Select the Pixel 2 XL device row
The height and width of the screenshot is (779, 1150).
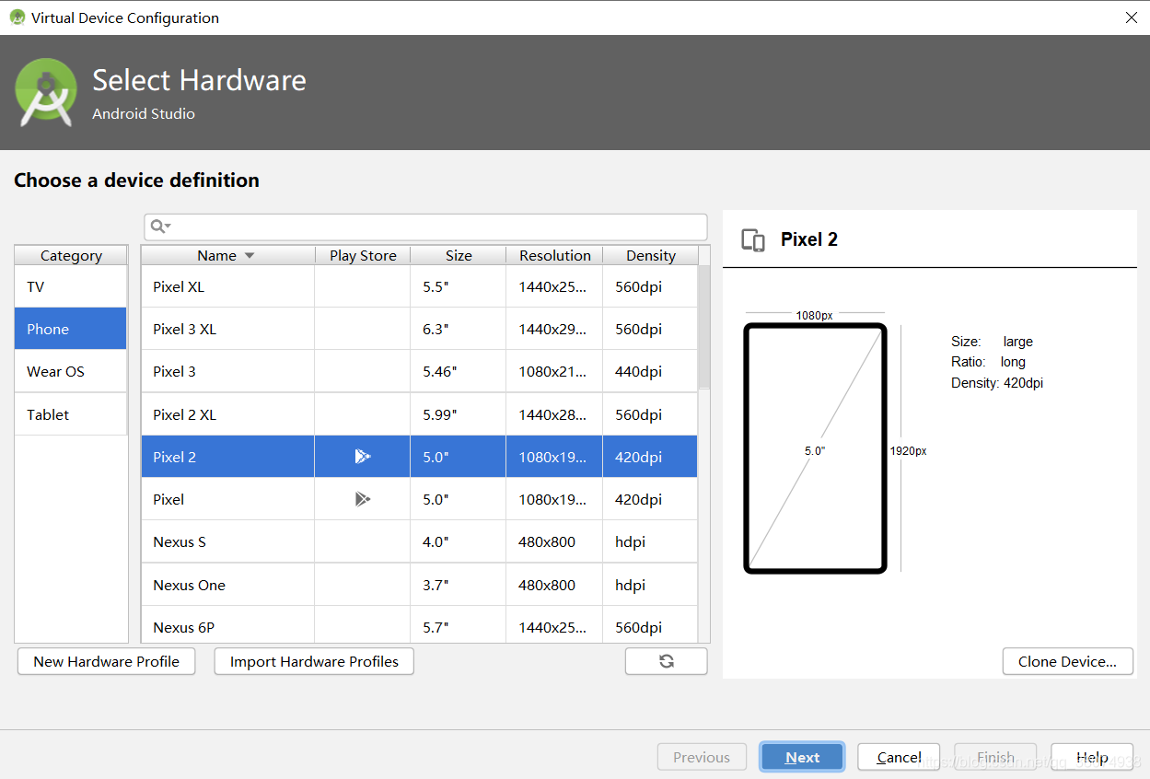coord(419,414)
